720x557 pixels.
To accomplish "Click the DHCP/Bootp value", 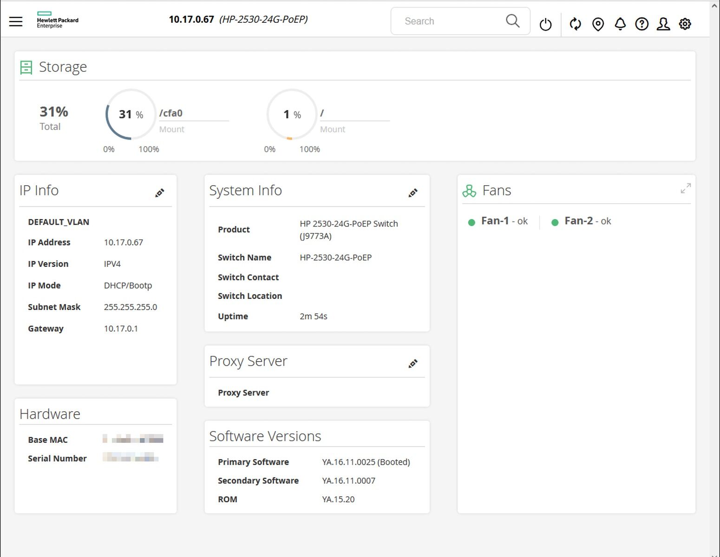I will coord(128,285).
